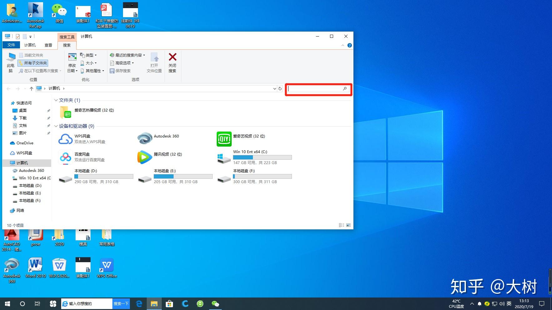Click the 搜索一下 button on taskbar

(121, 303)
